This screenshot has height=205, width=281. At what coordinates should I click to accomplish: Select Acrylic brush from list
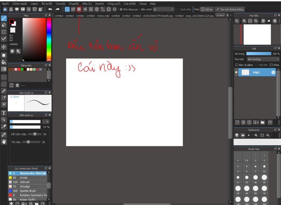[27, 178]
